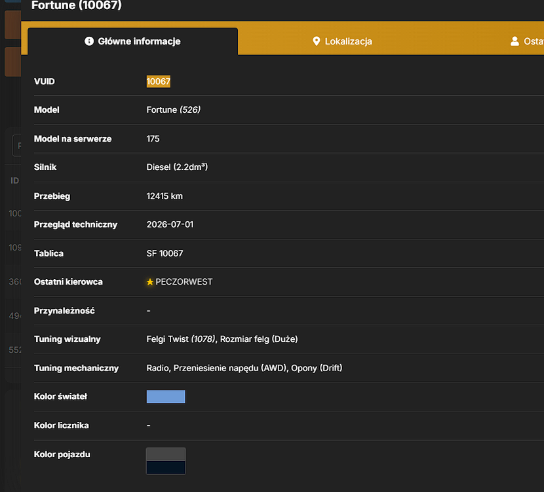Click the Kolor licznika label

(62, 425)
